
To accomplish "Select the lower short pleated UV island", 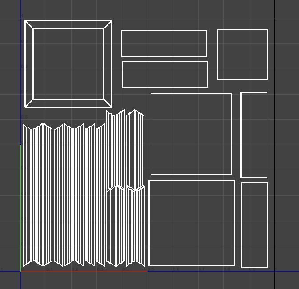I will (125, 226).
